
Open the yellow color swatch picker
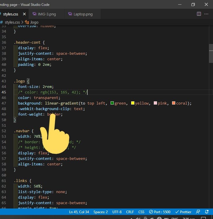point(133,103)
